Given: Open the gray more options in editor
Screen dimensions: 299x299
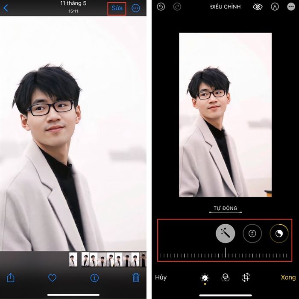Looking at the screenshot, I should (291, 7).
